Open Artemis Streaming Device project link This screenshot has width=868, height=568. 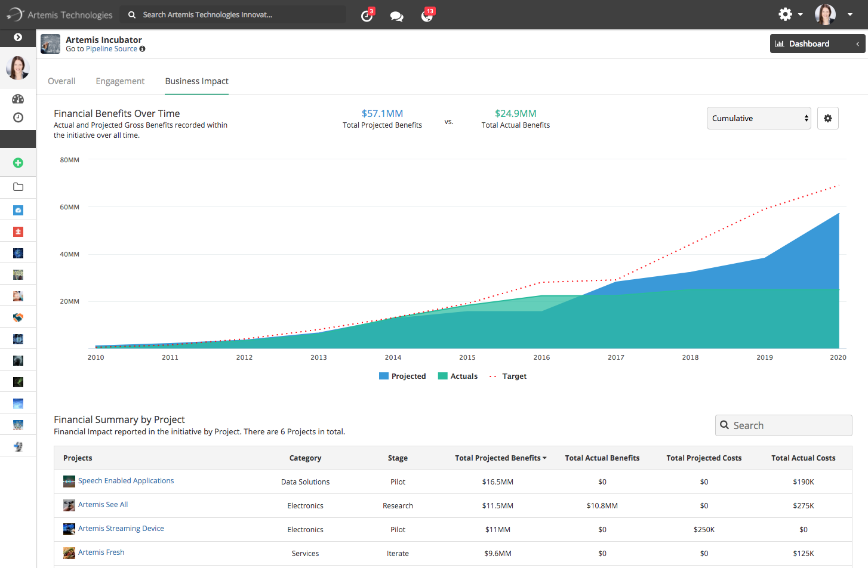click(x=121, y=529)
